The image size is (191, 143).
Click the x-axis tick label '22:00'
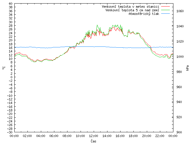(160, 136)
